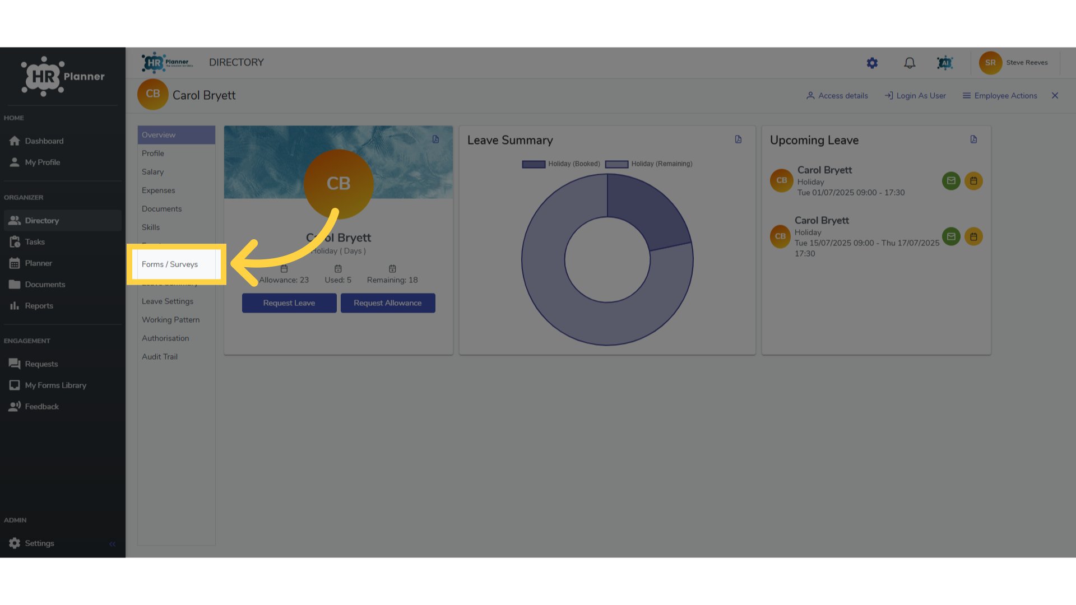Open the notifications bell
Screen dimensions: 1076x605
[910, 63]
